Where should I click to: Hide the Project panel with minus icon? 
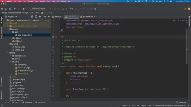49,17
